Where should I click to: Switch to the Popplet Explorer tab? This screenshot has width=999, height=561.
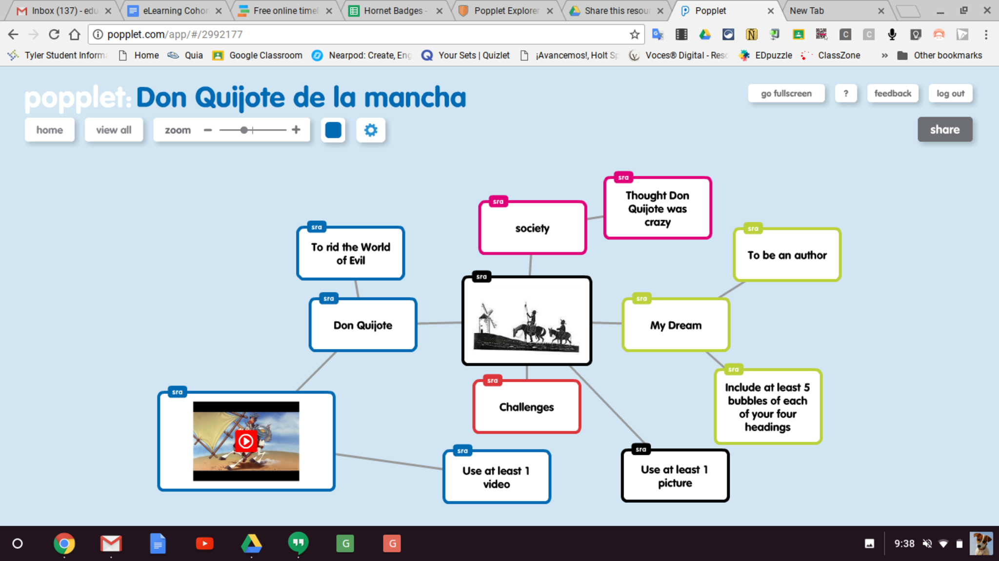click(505, 11)
